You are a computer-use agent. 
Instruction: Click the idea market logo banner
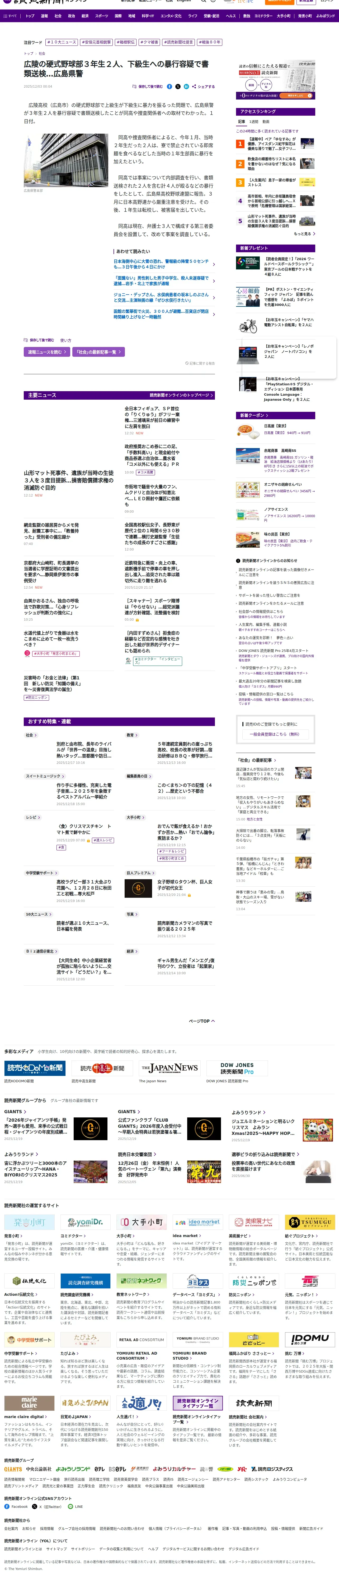pyautogui.click(x=197, y=1222)
